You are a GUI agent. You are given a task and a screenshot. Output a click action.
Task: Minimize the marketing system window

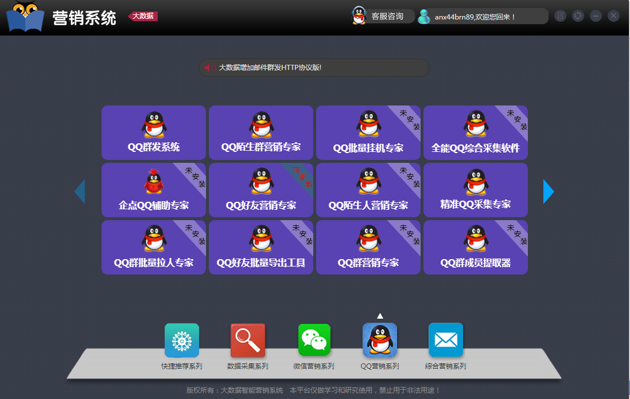coord(596,15)
